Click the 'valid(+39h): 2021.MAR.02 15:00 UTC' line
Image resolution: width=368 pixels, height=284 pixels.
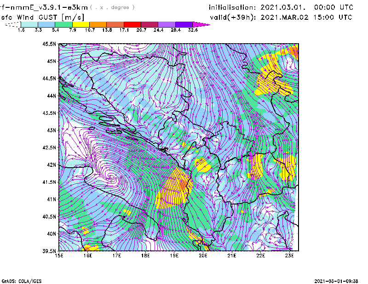click(281, 17)
